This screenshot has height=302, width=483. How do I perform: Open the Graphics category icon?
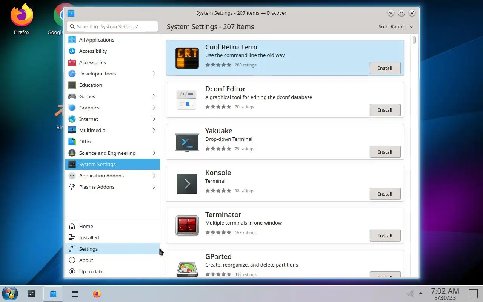[x=72, y=108]
